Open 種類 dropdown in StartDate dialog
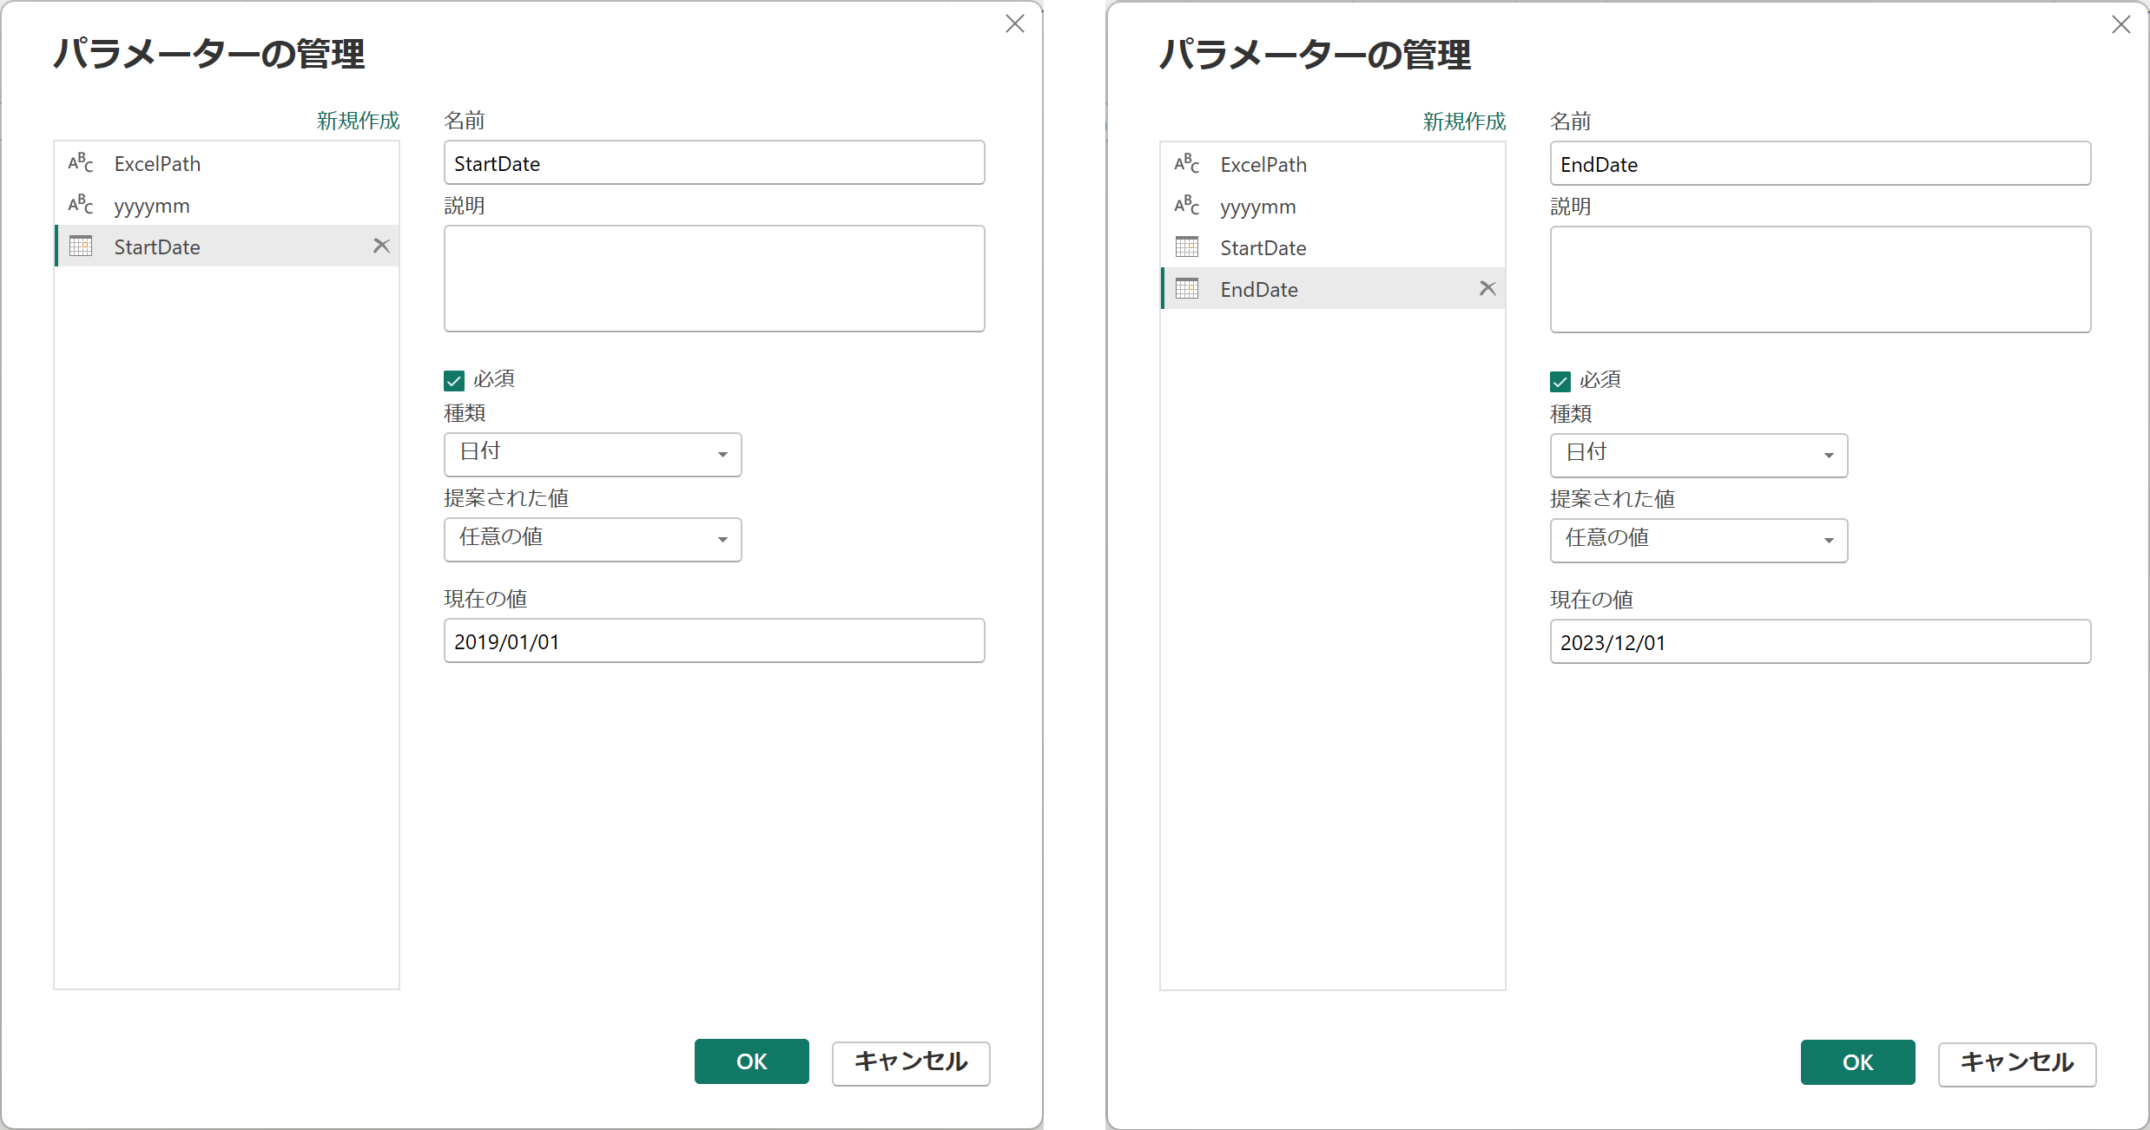Image resolution: width=2150 pixels, height=1130 pixels. (x=593, y=454)
